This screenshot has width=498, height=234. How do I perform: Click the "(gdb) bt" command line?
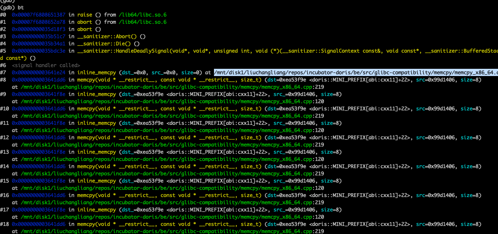click(11, 8)
